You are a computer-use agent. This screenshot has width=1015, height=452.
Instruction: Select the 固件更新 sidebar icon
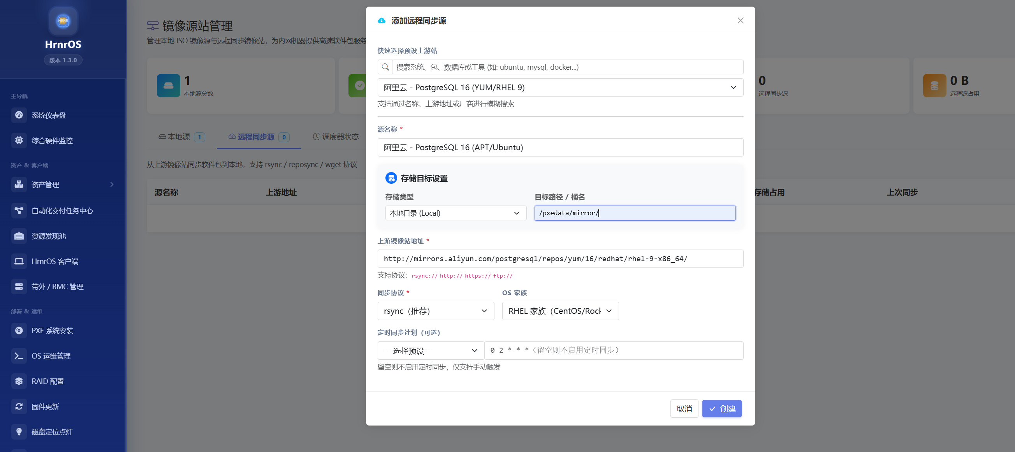pyautogui.click(x=19, y=406)
